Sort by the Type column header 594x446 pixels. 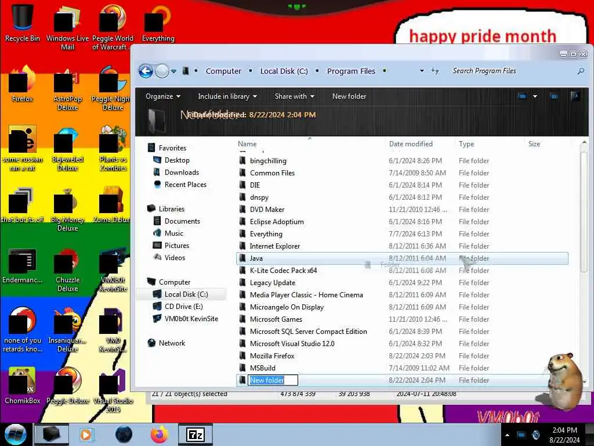tap(466, 144)
